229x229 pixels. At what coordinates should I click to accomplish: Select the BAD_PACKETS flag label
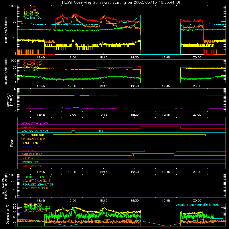coord(31,166)
